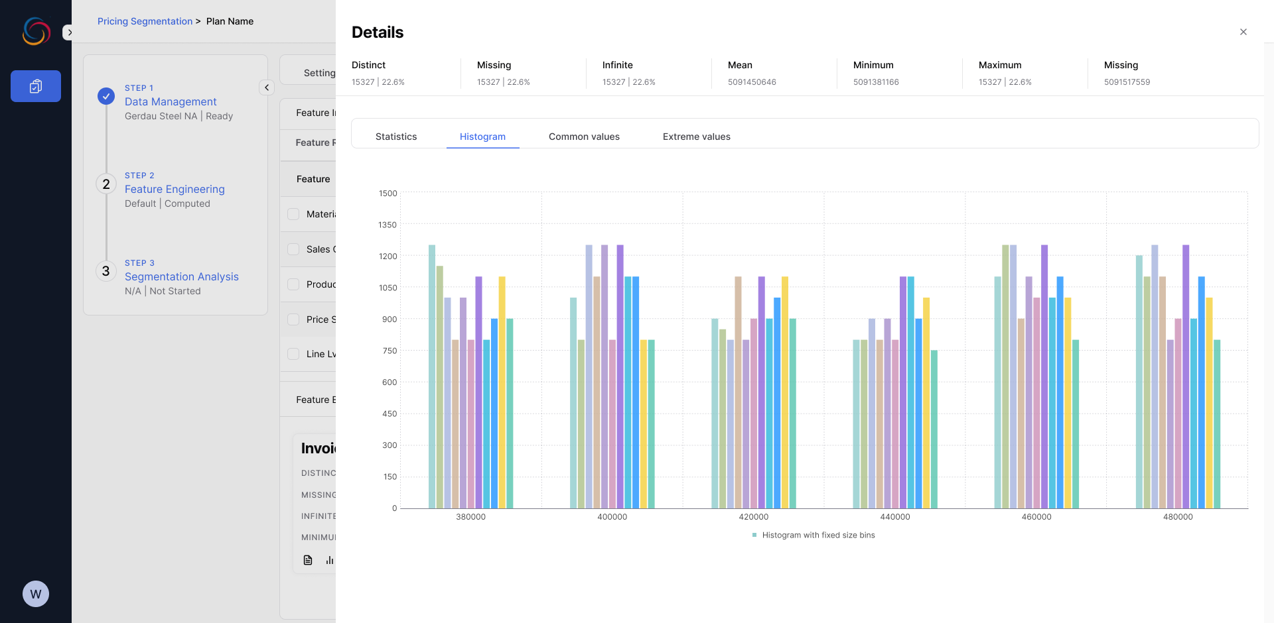
Task: Click the Step 1 completed checkmark icon
Action: tap(106, 96)
